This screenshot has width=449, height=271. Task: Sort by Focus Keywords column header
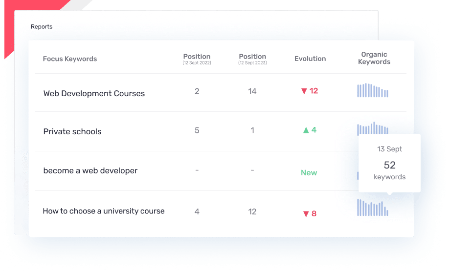(70, 59)
